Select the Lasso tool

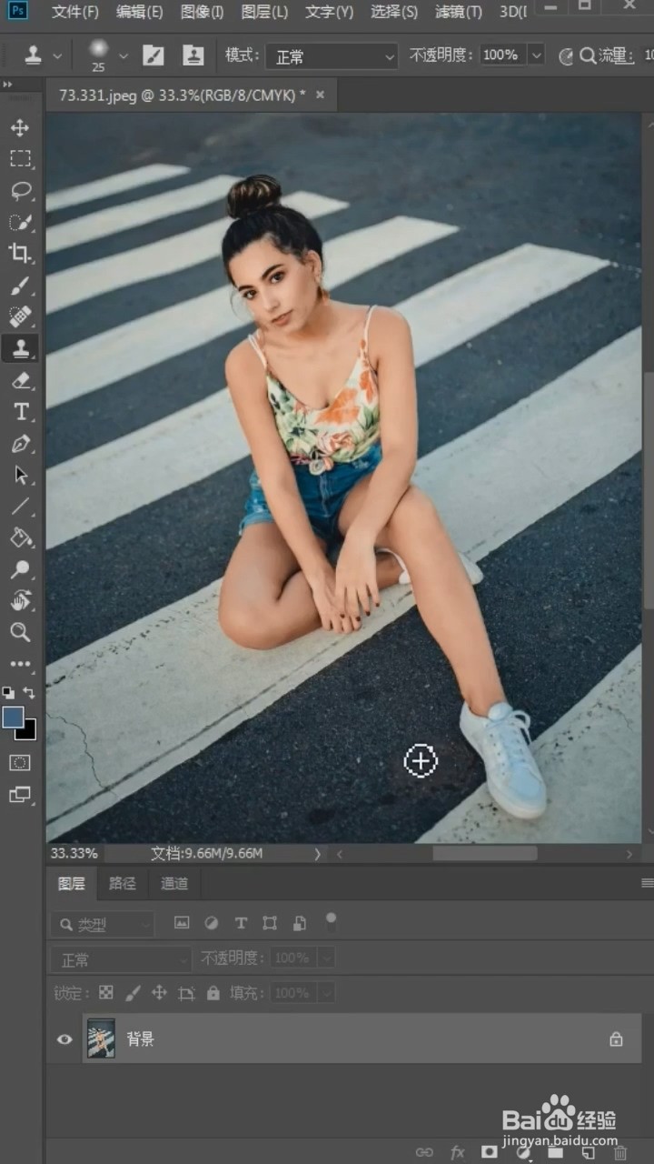pyautogui.click(x=20, y=191)
